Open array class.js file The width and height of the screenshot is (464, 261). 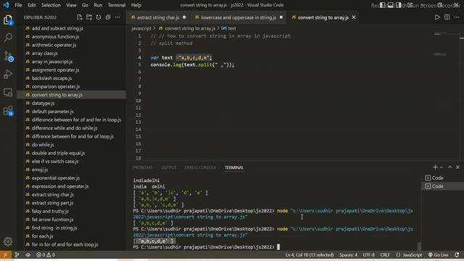click(x=45, y=53)
